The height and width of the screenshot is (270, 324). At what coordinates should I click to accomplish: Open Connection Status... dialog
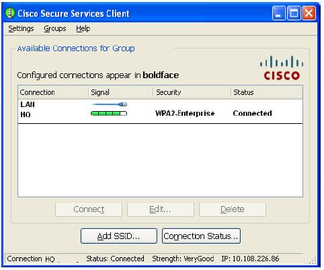point(201,236)
